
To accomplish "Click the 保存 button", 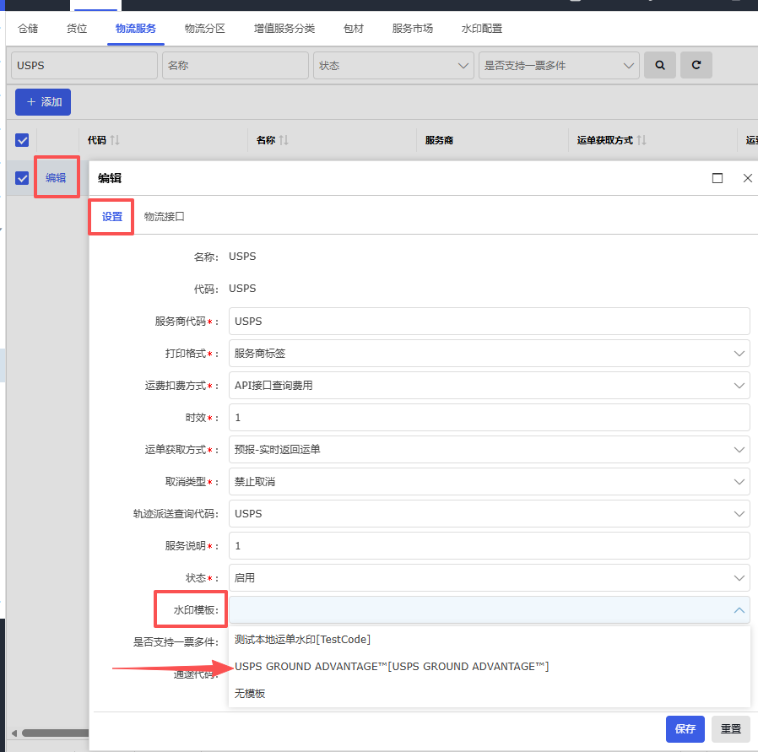I will click(x=685, y=729).
